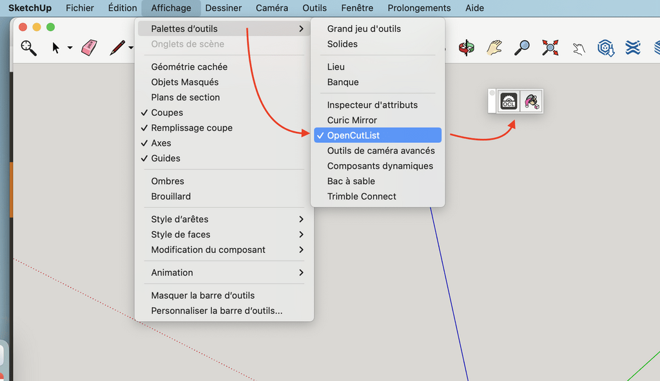
Task: Open the Outils menu
Action: tap(315, 8)
